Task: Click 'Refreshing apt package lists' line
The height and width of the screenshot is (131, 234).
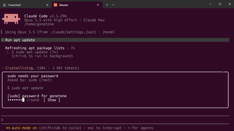Action: 35,48
